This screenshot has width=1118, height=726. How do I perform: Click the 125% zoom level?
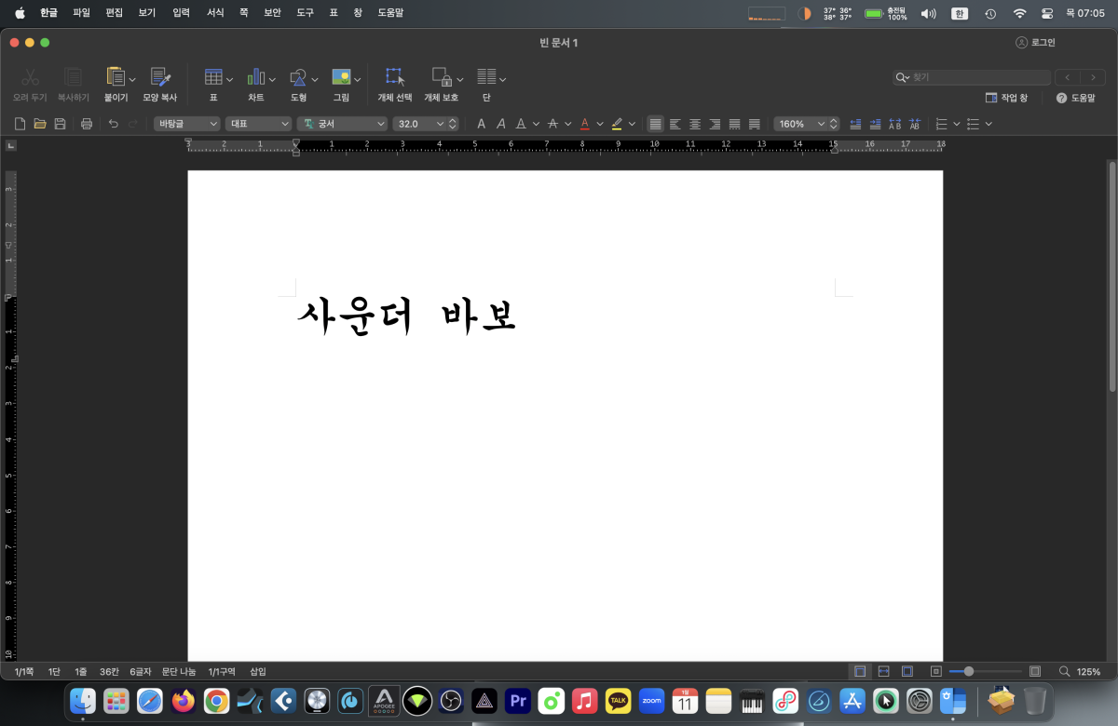tap(1089, 671)
